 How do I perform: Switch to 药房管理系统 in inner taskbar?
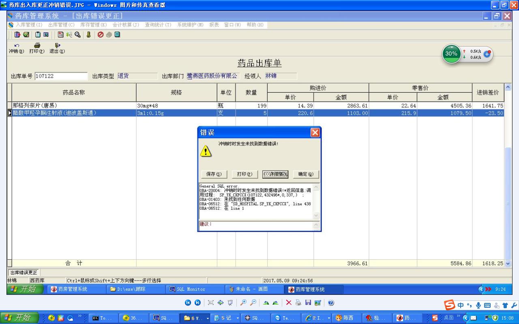click(x=76, y=289)
